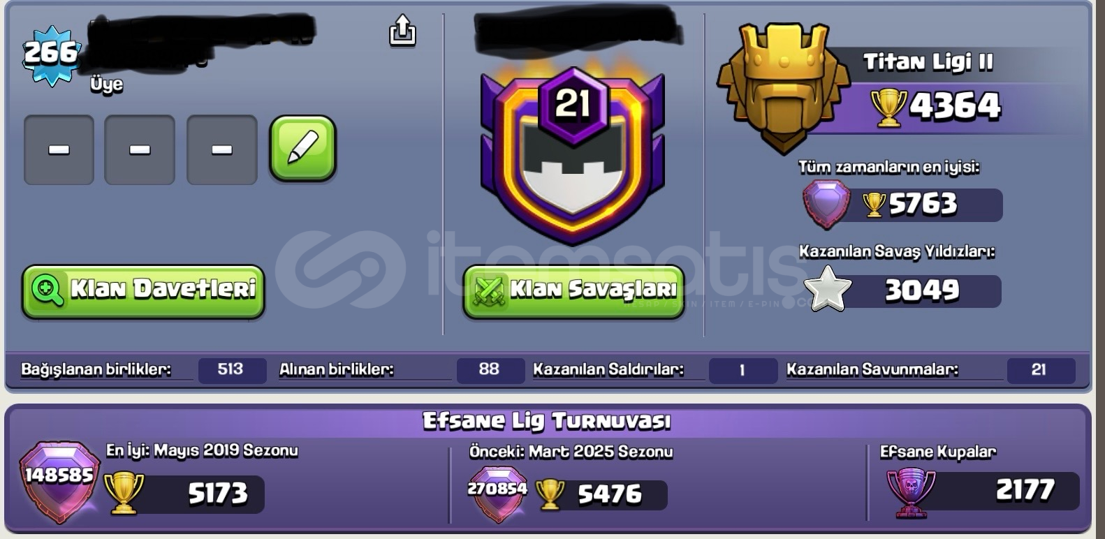Click the Titan Ligi II league emblem
Image resolution: width=1105 pixels, height=539 pixels.
(x=782, y=87)
